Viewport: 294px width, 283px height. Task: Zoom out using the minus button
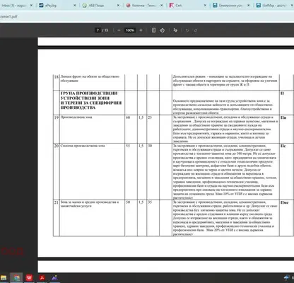[x=119, y=30]
